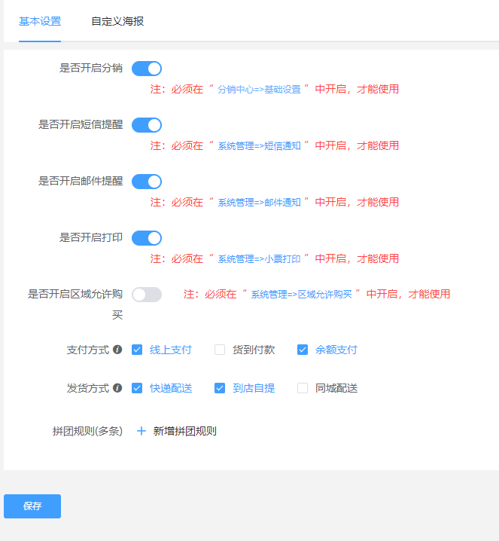Click the 支付方式 label text
Viewport: 499px width, 541px height.
pyautogui.click(x=88, y=350)
